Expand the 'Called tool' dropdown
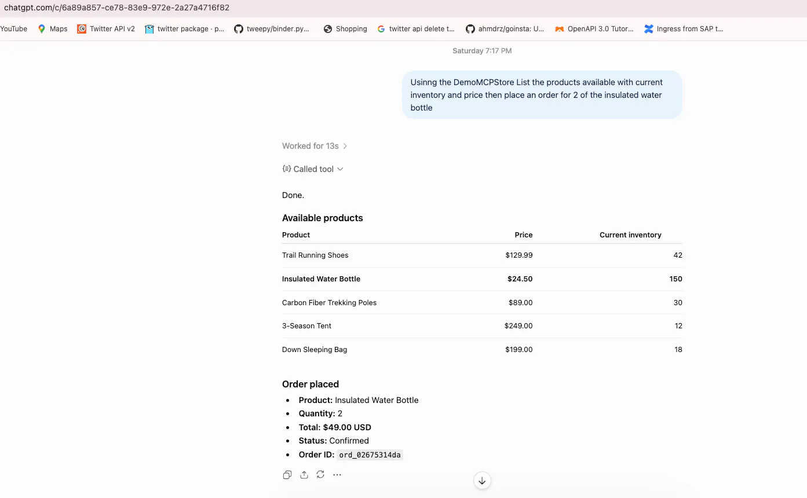The width and height of the screenshot is (807, 498). (x=313, y=169)
